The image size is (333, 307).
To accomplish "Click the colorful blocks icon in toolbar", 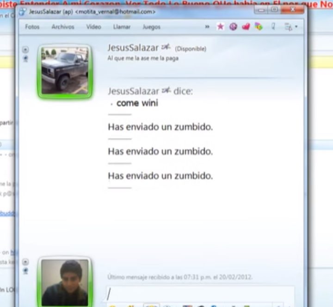I will pos(259,27).
